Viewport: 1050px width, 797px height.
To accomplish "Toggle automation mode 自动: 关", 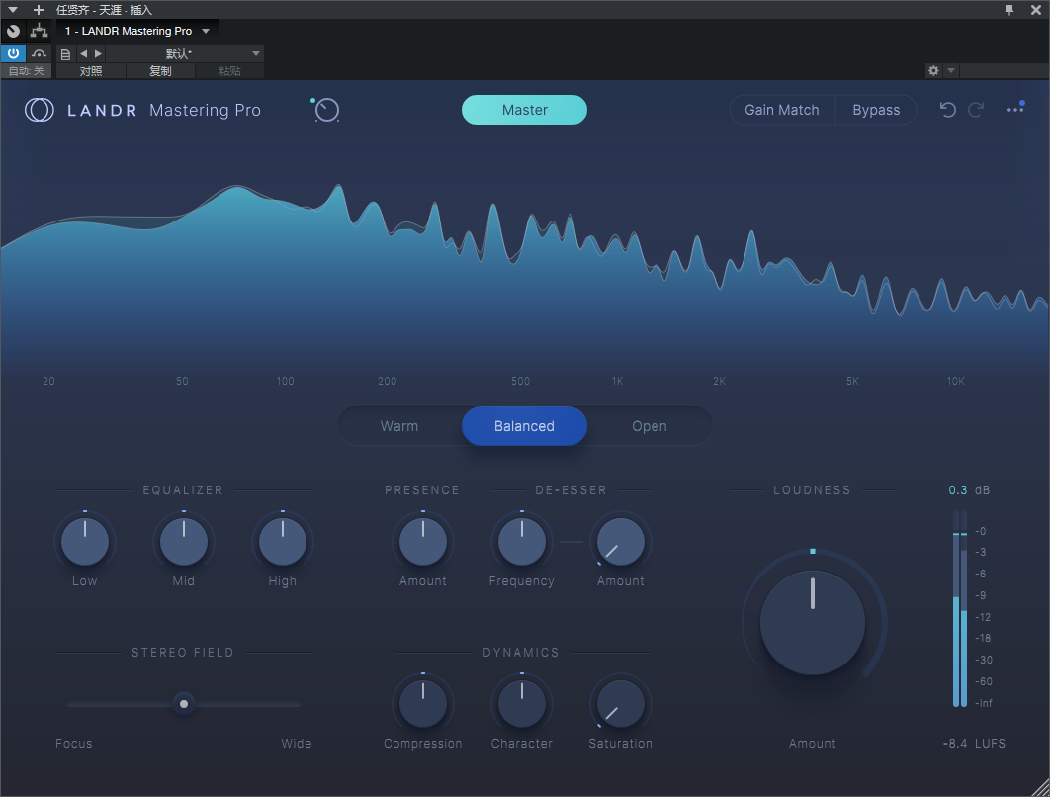I will point(26,71).
